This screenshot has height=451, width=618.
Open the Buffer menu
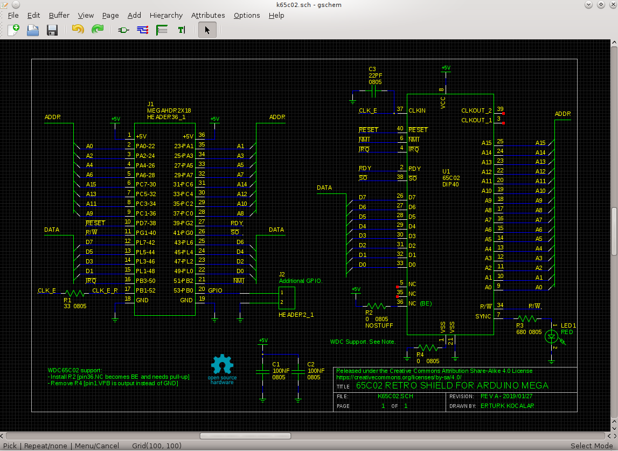59,16
